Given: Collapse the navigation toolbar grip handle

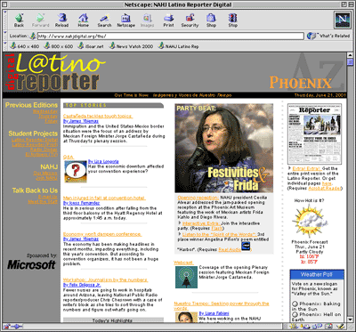Looking at the screenshot, I should coord(5,20).
